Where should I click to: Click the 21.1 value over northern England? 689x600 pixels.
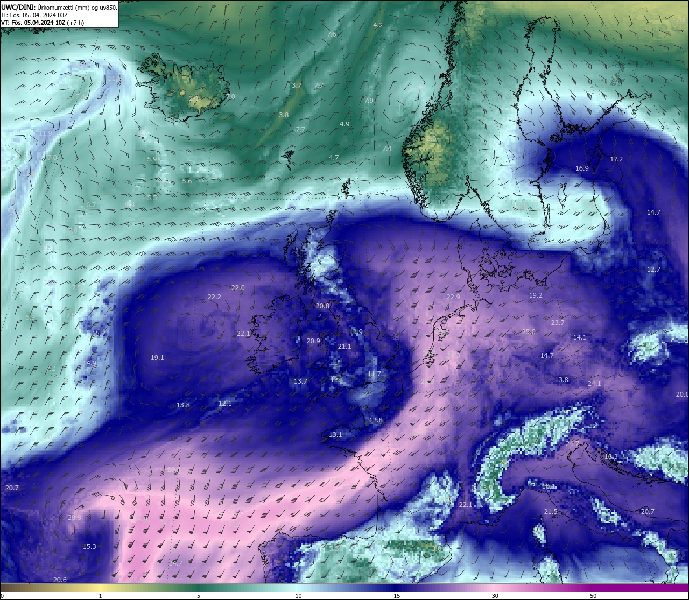click(344, 347)
